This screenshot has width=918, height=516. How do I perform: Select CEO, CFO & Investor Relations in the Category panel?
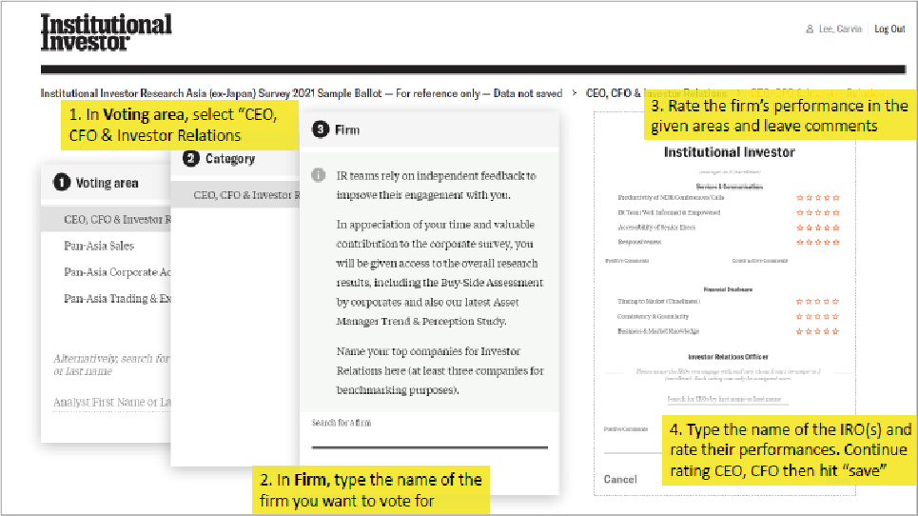(235, 194)
